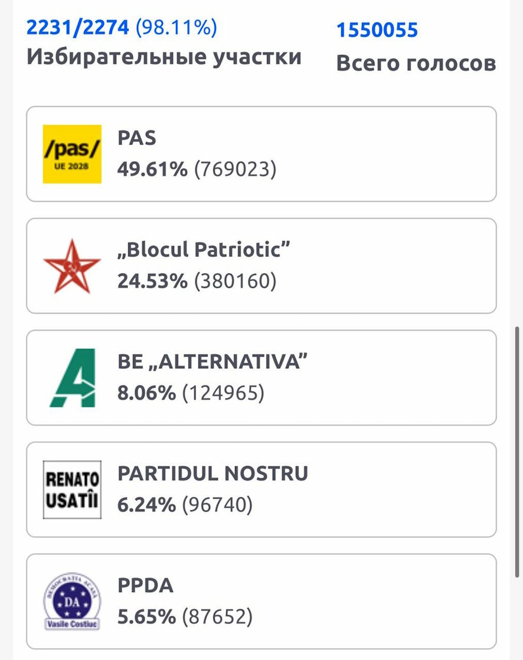Select the BE „ALTERNATIVA” party name

coord(213,361)
